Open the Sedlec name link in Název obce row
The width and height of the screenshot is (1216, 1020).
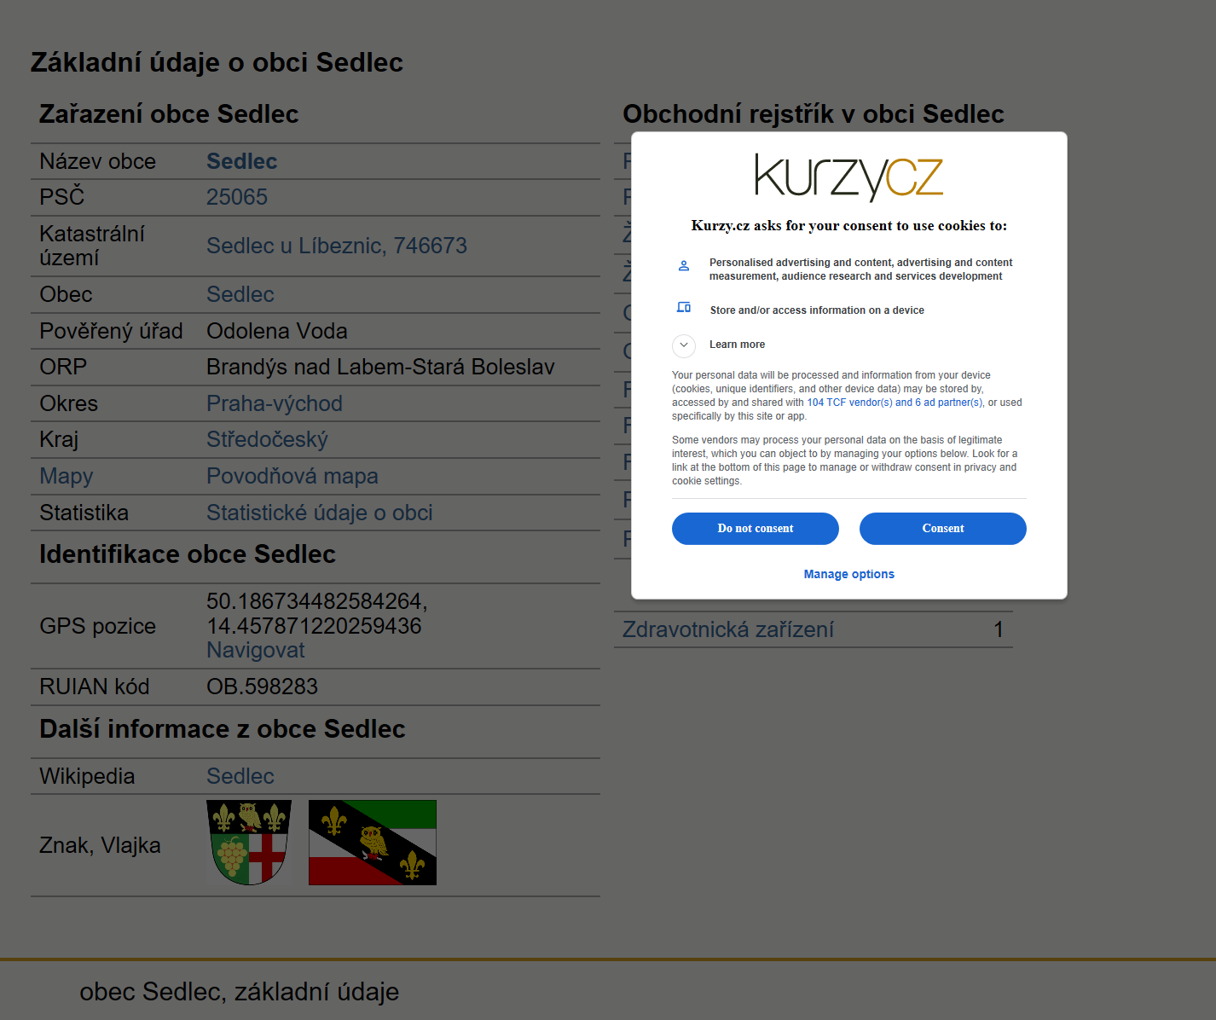pos(241,161)
